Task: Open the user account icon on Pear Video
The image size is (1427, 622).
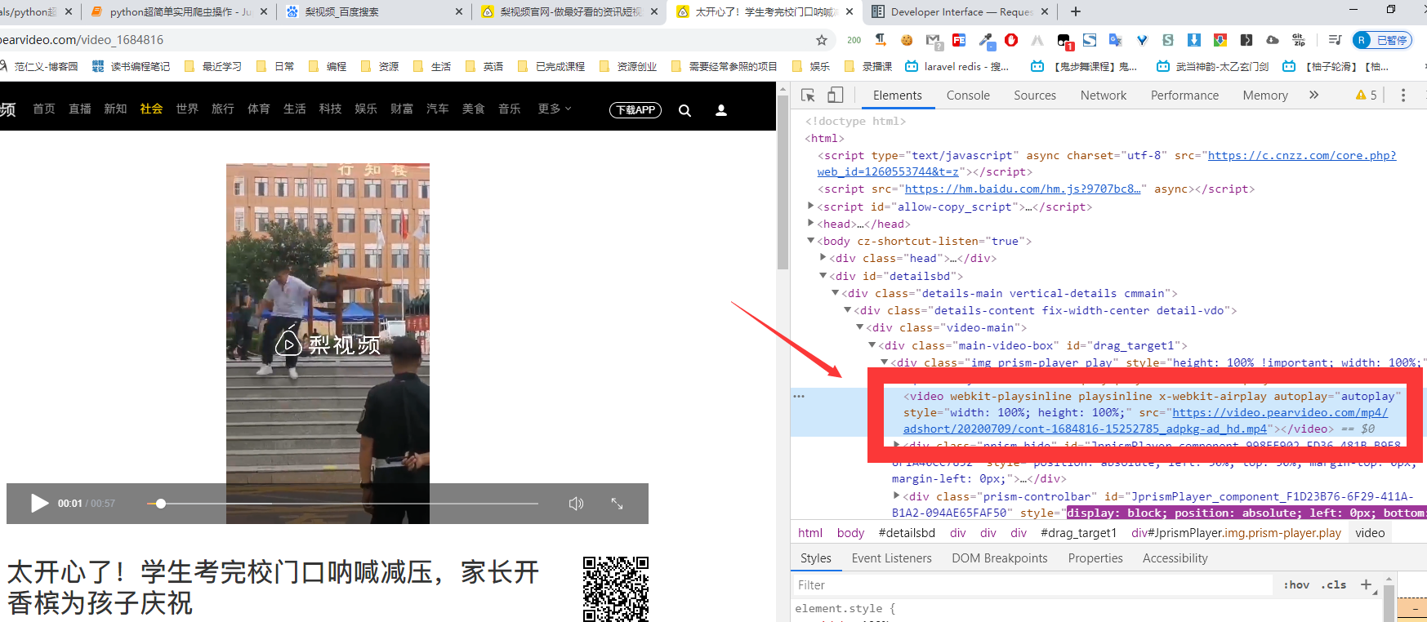Action: [721, 110]
